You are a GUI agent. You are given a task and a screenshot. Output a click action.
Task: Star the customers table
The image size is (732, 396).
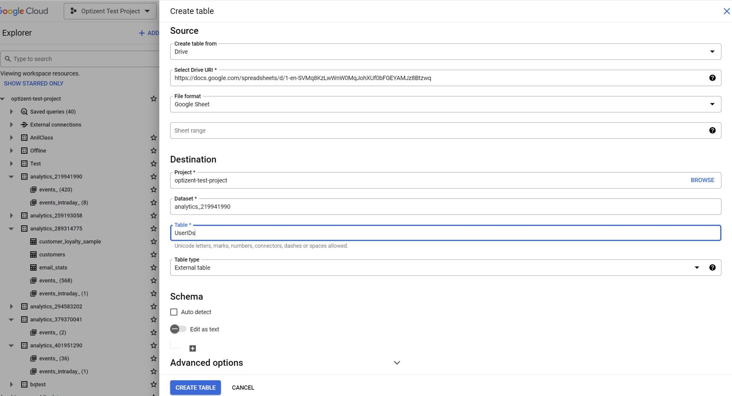click(153, 254)
